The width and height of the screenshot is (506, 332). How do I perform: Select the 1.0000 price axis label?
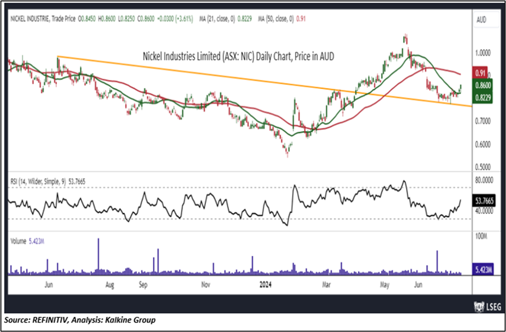tap(483, 53)
